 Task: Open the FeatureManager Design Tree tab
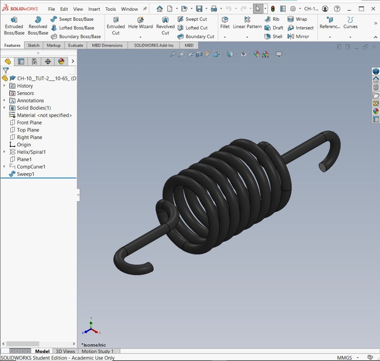pyautogui.click(x=8, y=62)
